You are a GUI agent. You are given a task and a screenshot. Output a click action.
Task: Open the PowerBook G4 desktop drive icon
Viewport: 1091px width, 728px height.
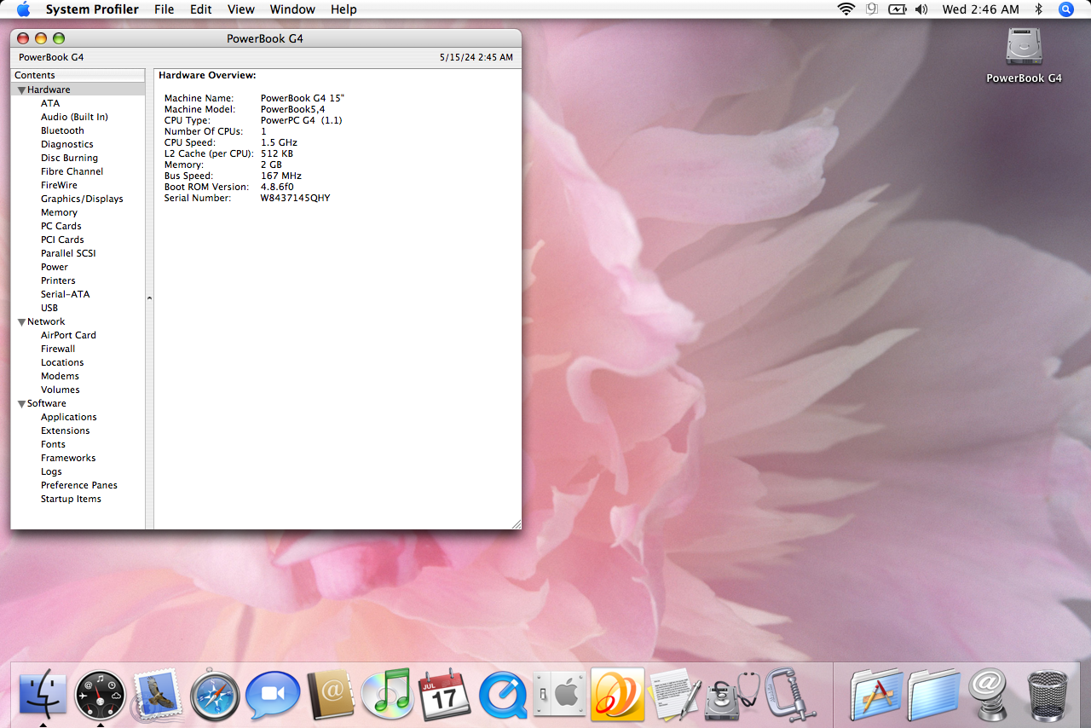(x=1024, y=55)
